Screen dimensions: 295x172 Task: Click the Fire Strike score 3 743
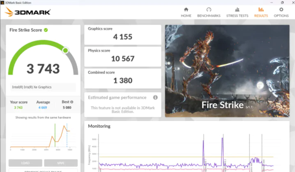43,69
